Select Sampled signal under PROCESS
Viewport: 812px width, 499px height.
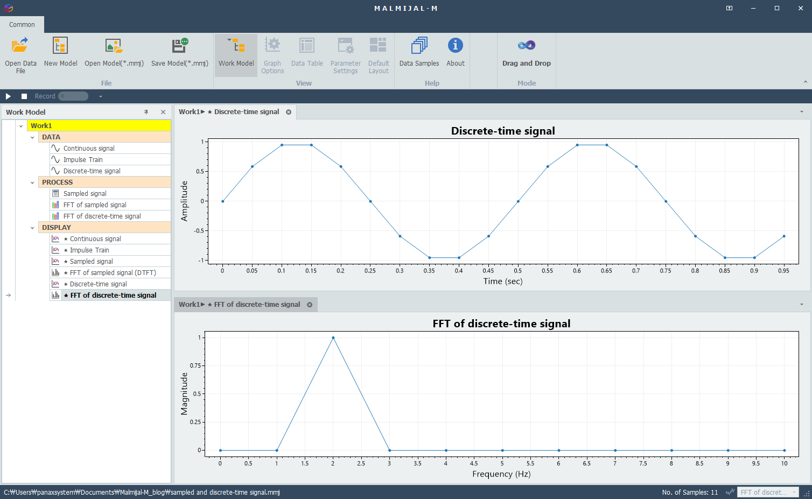pyautogui.click(x=110, y=194)
